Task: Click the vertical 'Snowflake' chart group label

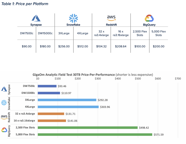Action: 9,103
